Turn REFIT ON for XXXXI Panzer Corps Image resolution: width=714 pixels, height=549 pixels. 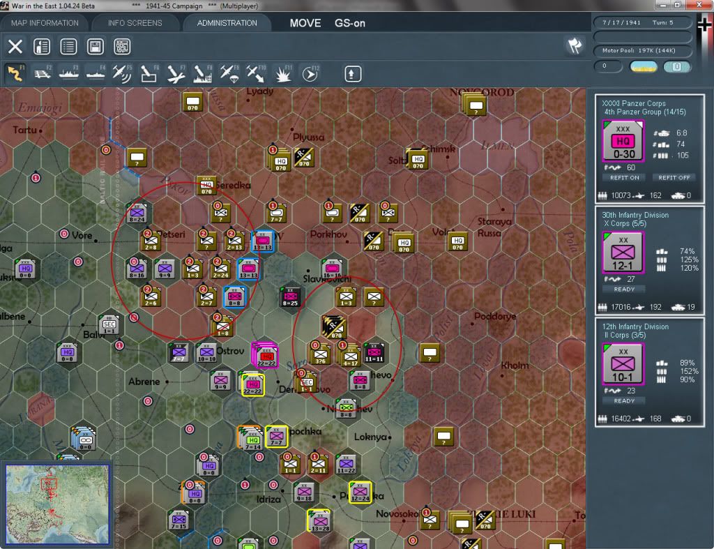[624, 178]
